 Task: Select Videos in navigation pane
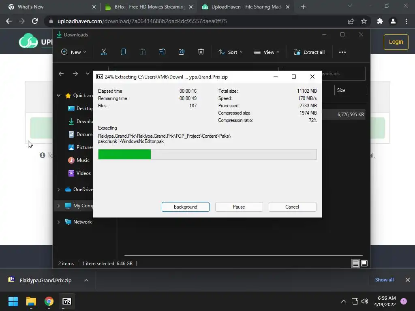(x=80, y=173)
